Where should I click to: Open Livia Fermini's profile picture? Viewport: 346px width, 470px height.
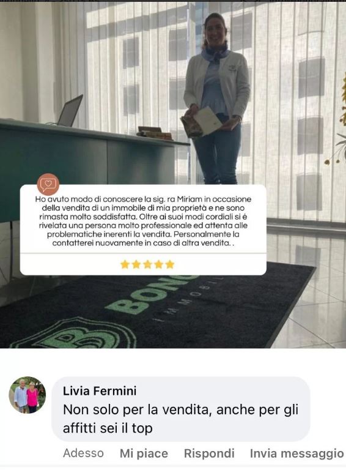(x=28, y=395)
